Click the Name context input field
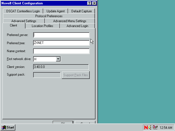The width and height of the screenshot is (175, 131). [x=61, y=51]
